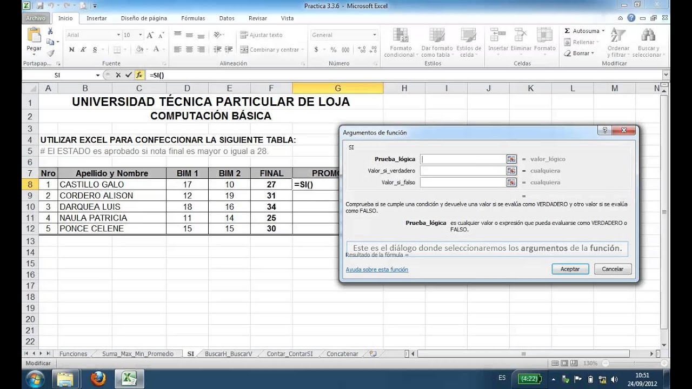Image resolution: width=692 pixels, height=389 pixels.
Task: Open the Diseño de página tab
Action: click(x=144, y=18)
